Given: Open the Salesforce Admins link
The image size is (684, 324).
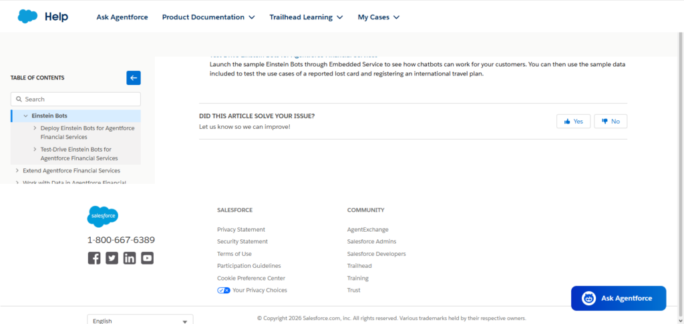Looking at the screenshot, I should point(371,242).
